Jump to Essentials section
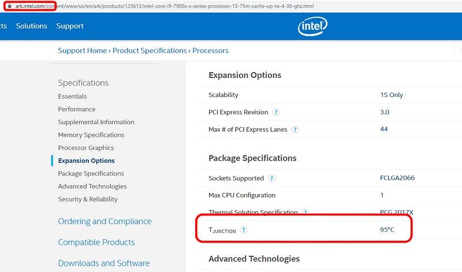The height and width of the screenshot is (272, 462). 72,96
